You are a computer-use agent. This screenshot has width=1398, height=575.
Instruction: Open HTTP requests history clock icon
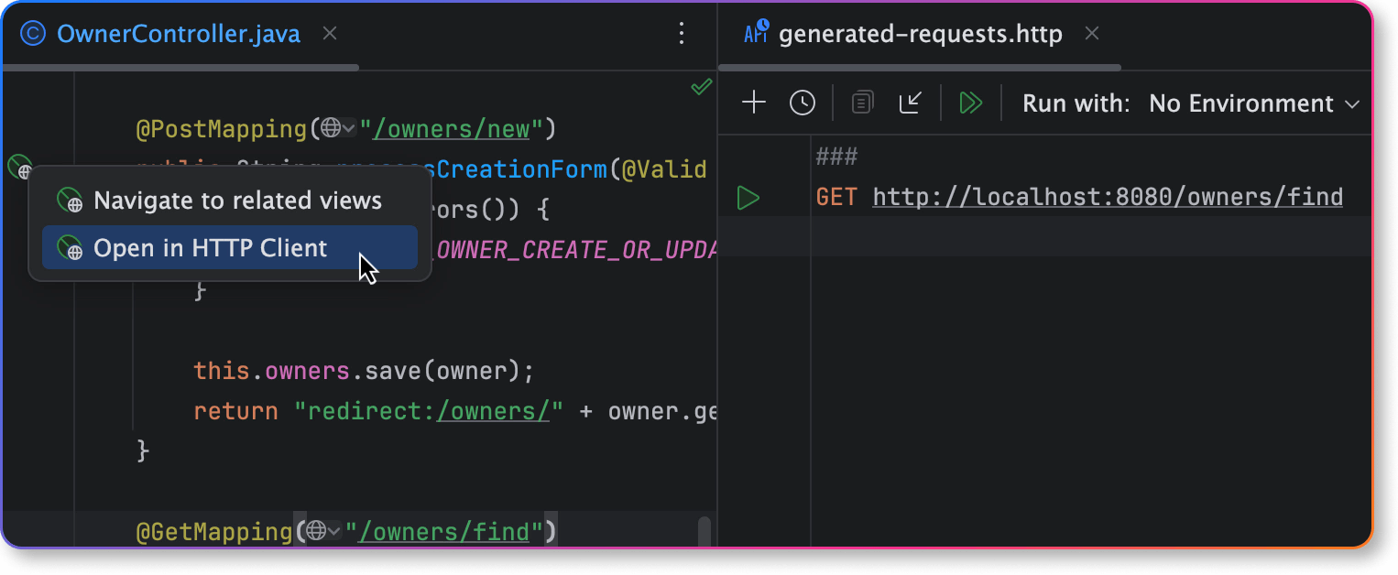tap(803, 103)
